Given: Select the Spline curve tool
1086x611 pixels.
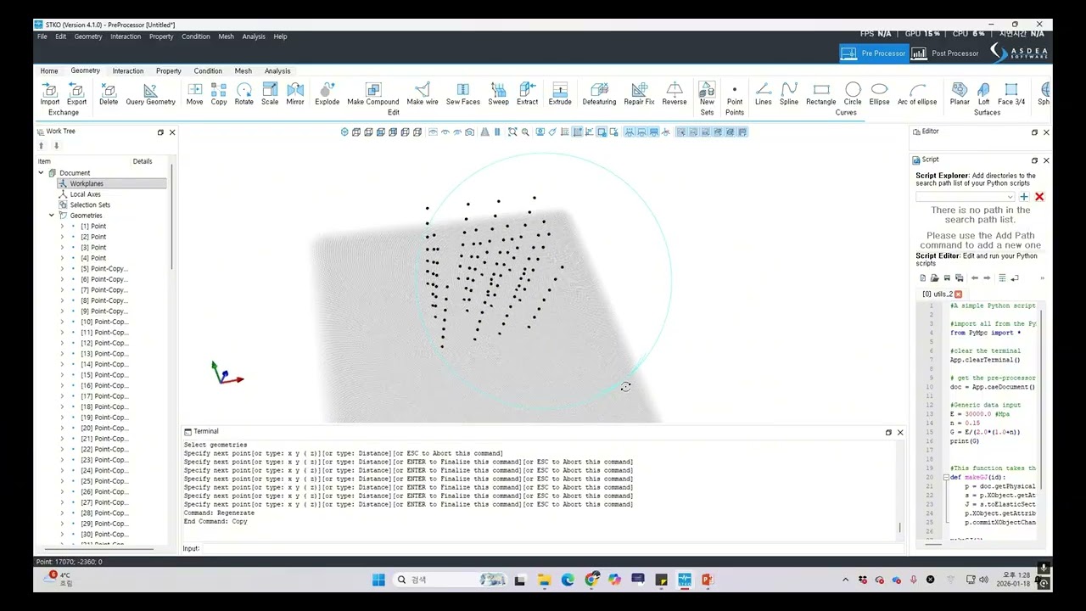Looking at the screenshot, I should point(789,93).
